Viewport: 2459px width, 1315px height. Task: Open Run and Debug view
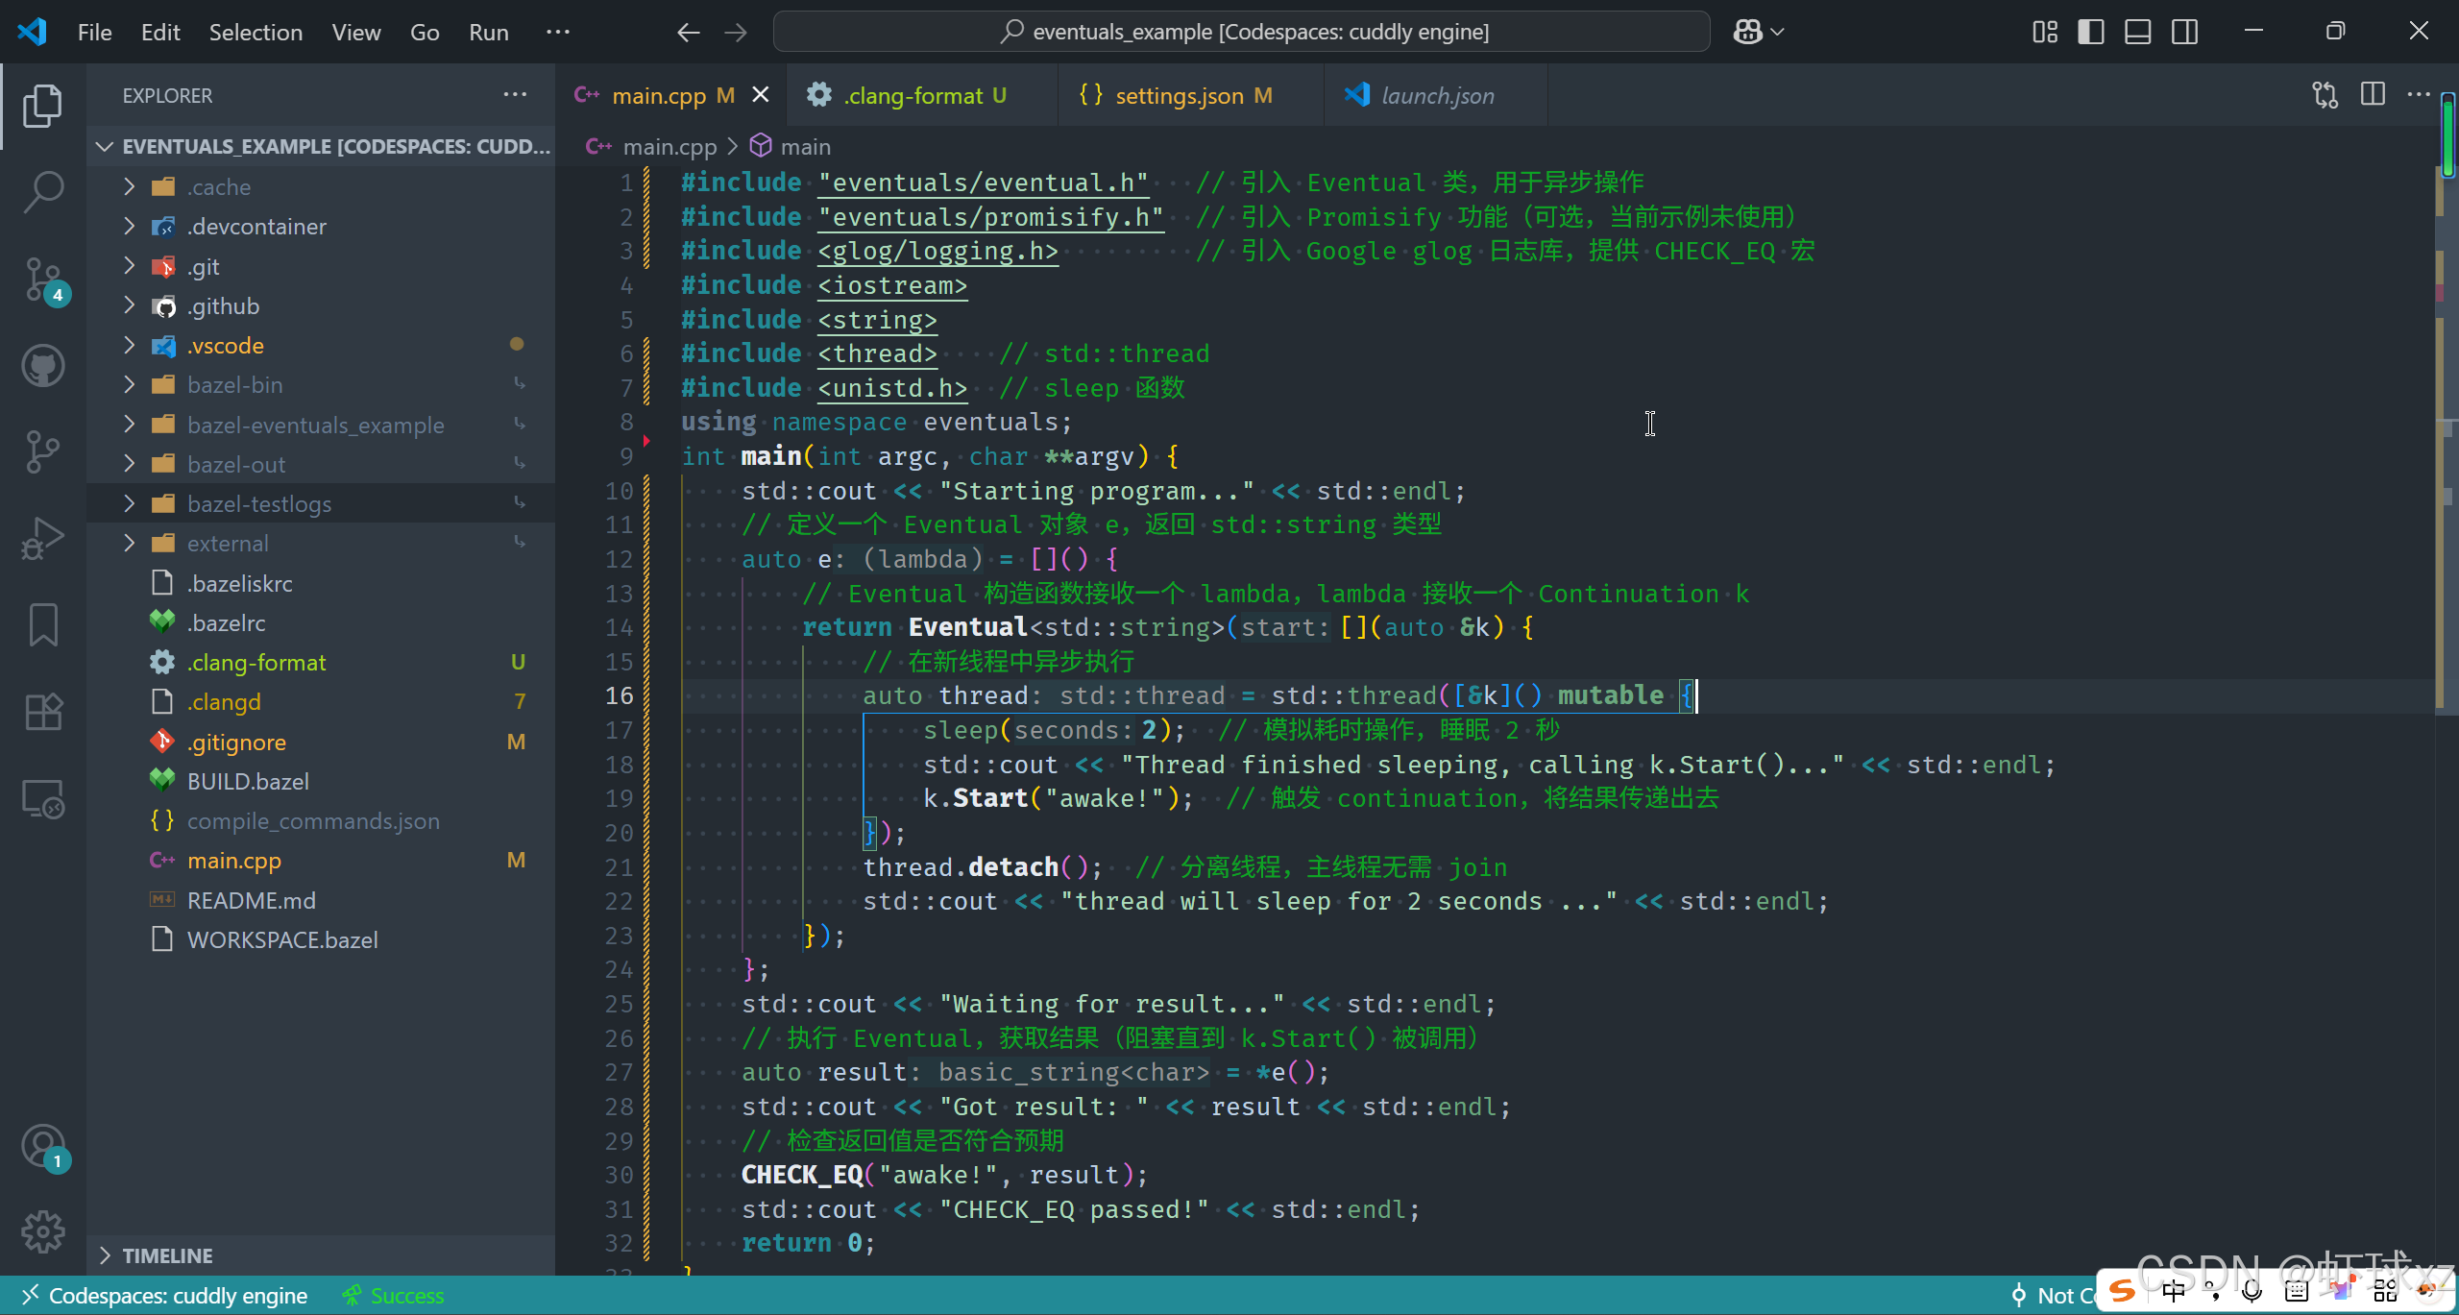point(42,538)
